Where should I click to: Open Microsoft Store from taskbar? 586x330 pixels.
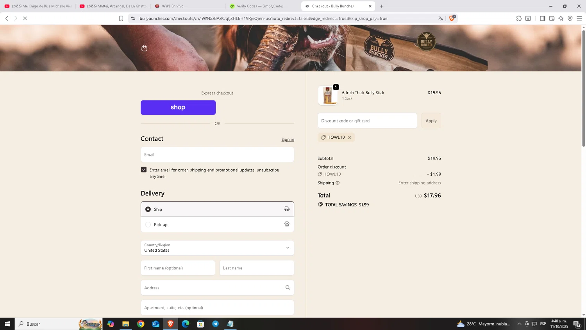(200, 324)
